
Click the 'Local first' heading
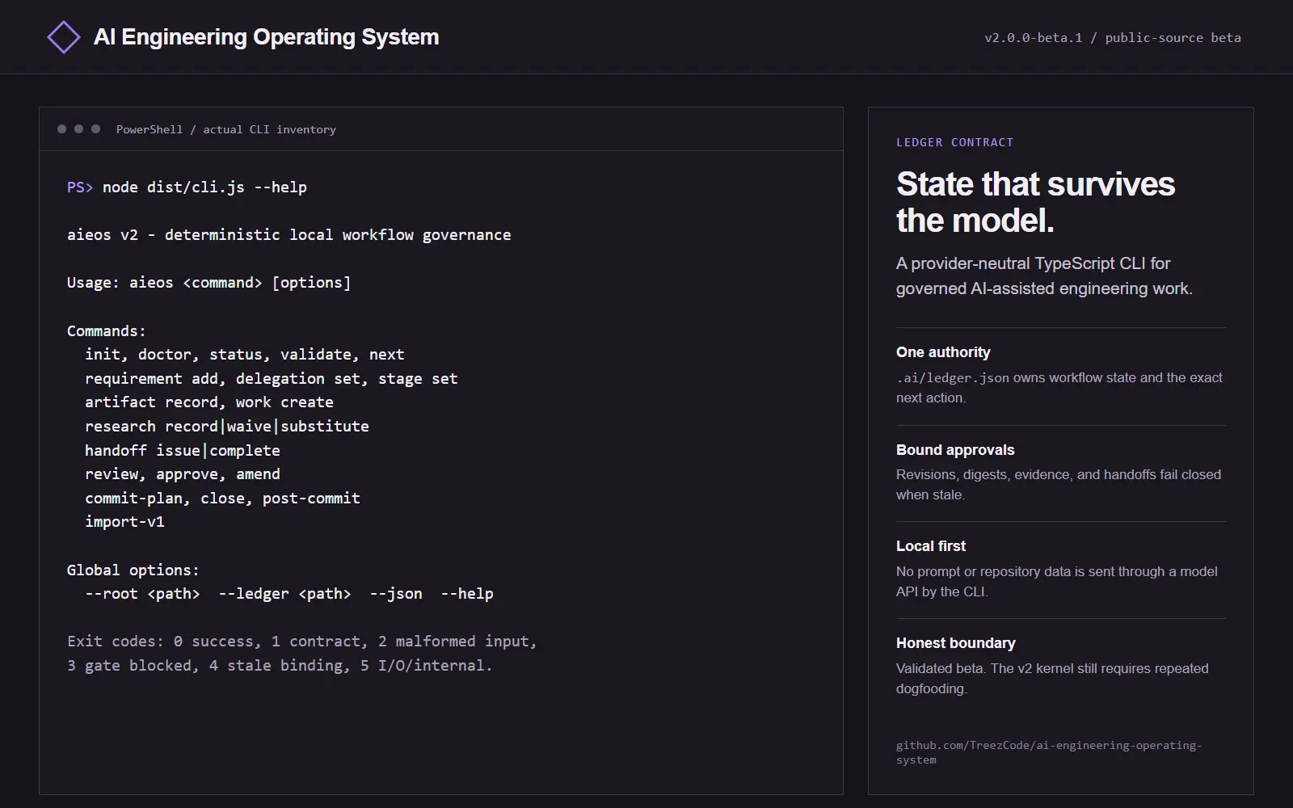coord(931,546)
